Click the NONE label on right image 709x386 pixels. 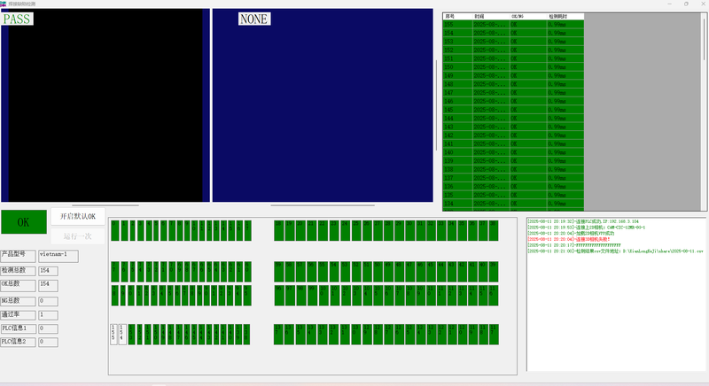pos(254,19)
